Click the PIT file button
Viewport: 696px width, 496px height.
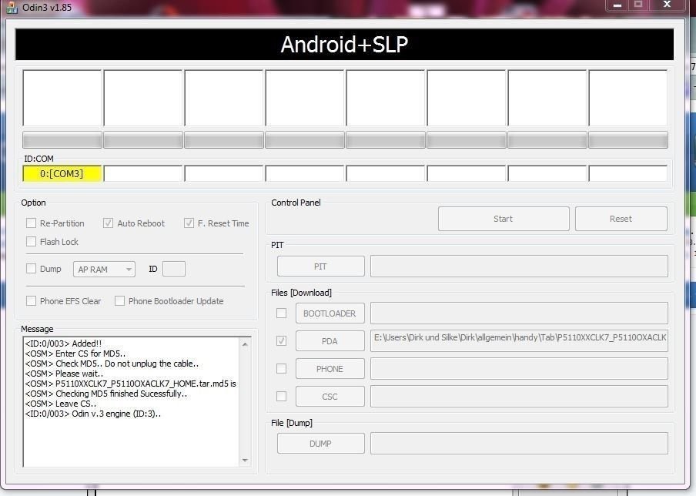coord(321,266)
